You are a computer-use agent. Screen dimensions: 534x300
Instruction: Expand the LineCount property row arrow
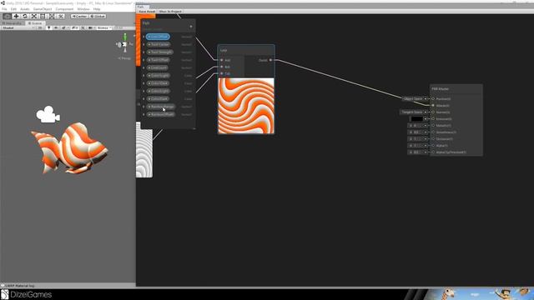pyautogui.click(x=144, y=67)
